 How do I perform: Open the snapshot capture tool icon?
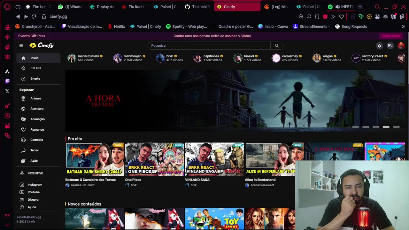pos(317,17)
